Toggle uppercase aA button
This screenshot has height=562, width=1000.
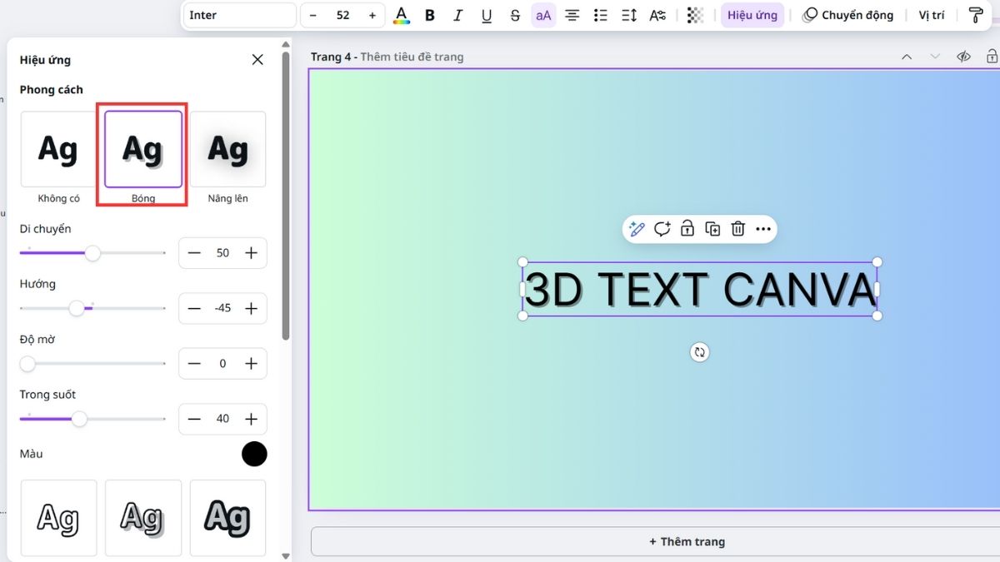(543, 15)
